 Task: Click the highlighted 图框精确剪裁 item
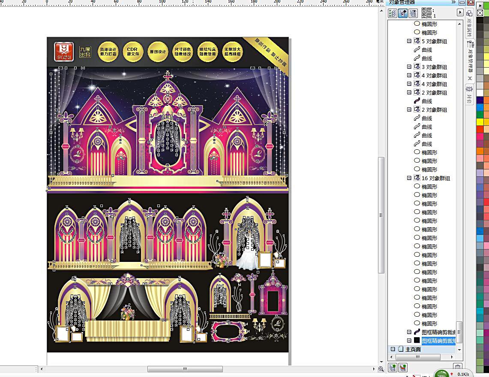pos(438,341)
